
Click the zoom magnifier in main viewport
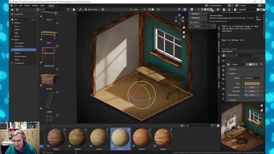(184, 27)
